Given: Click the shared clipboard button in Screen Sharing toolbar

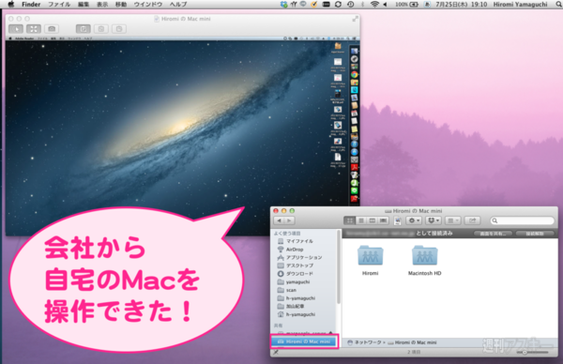Looking at the screenshot, I should [84, 29].
